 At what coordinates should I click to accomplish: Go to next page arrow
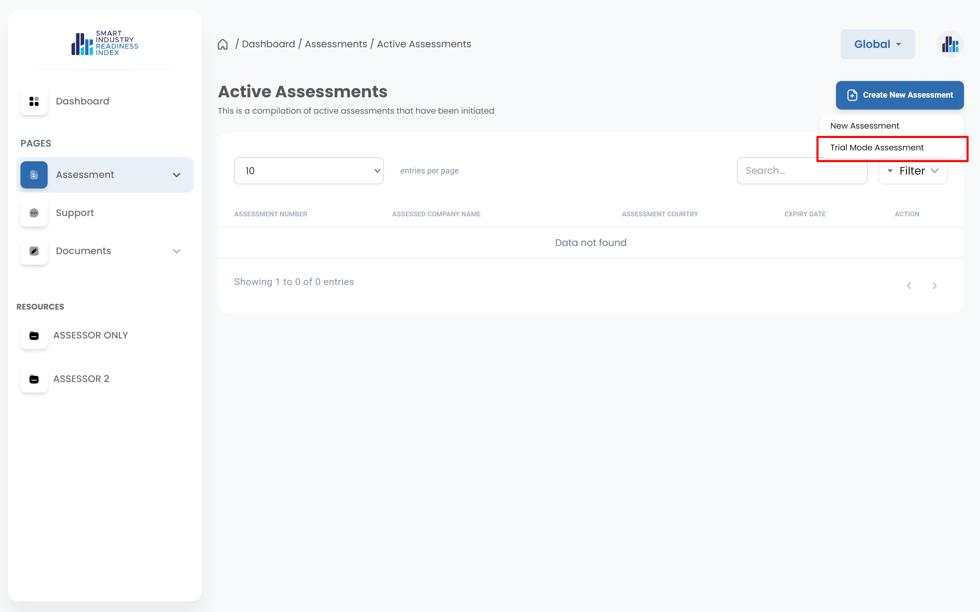935,286
